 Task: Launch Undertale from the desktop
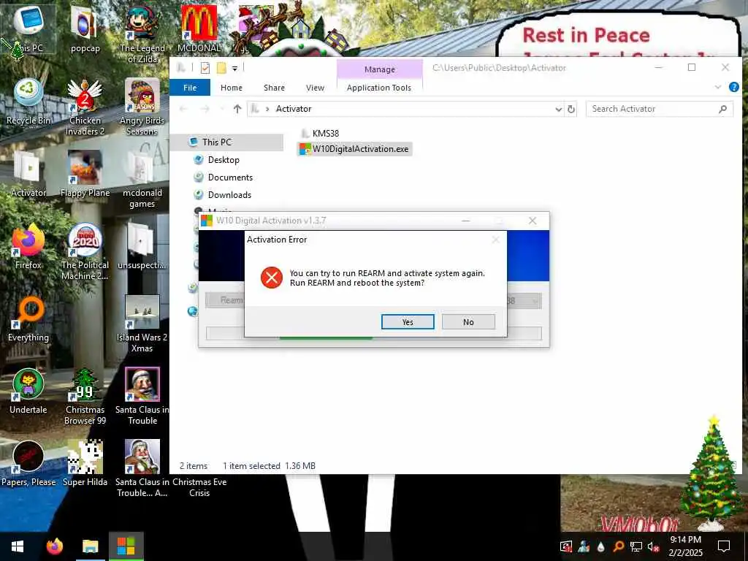28,391
